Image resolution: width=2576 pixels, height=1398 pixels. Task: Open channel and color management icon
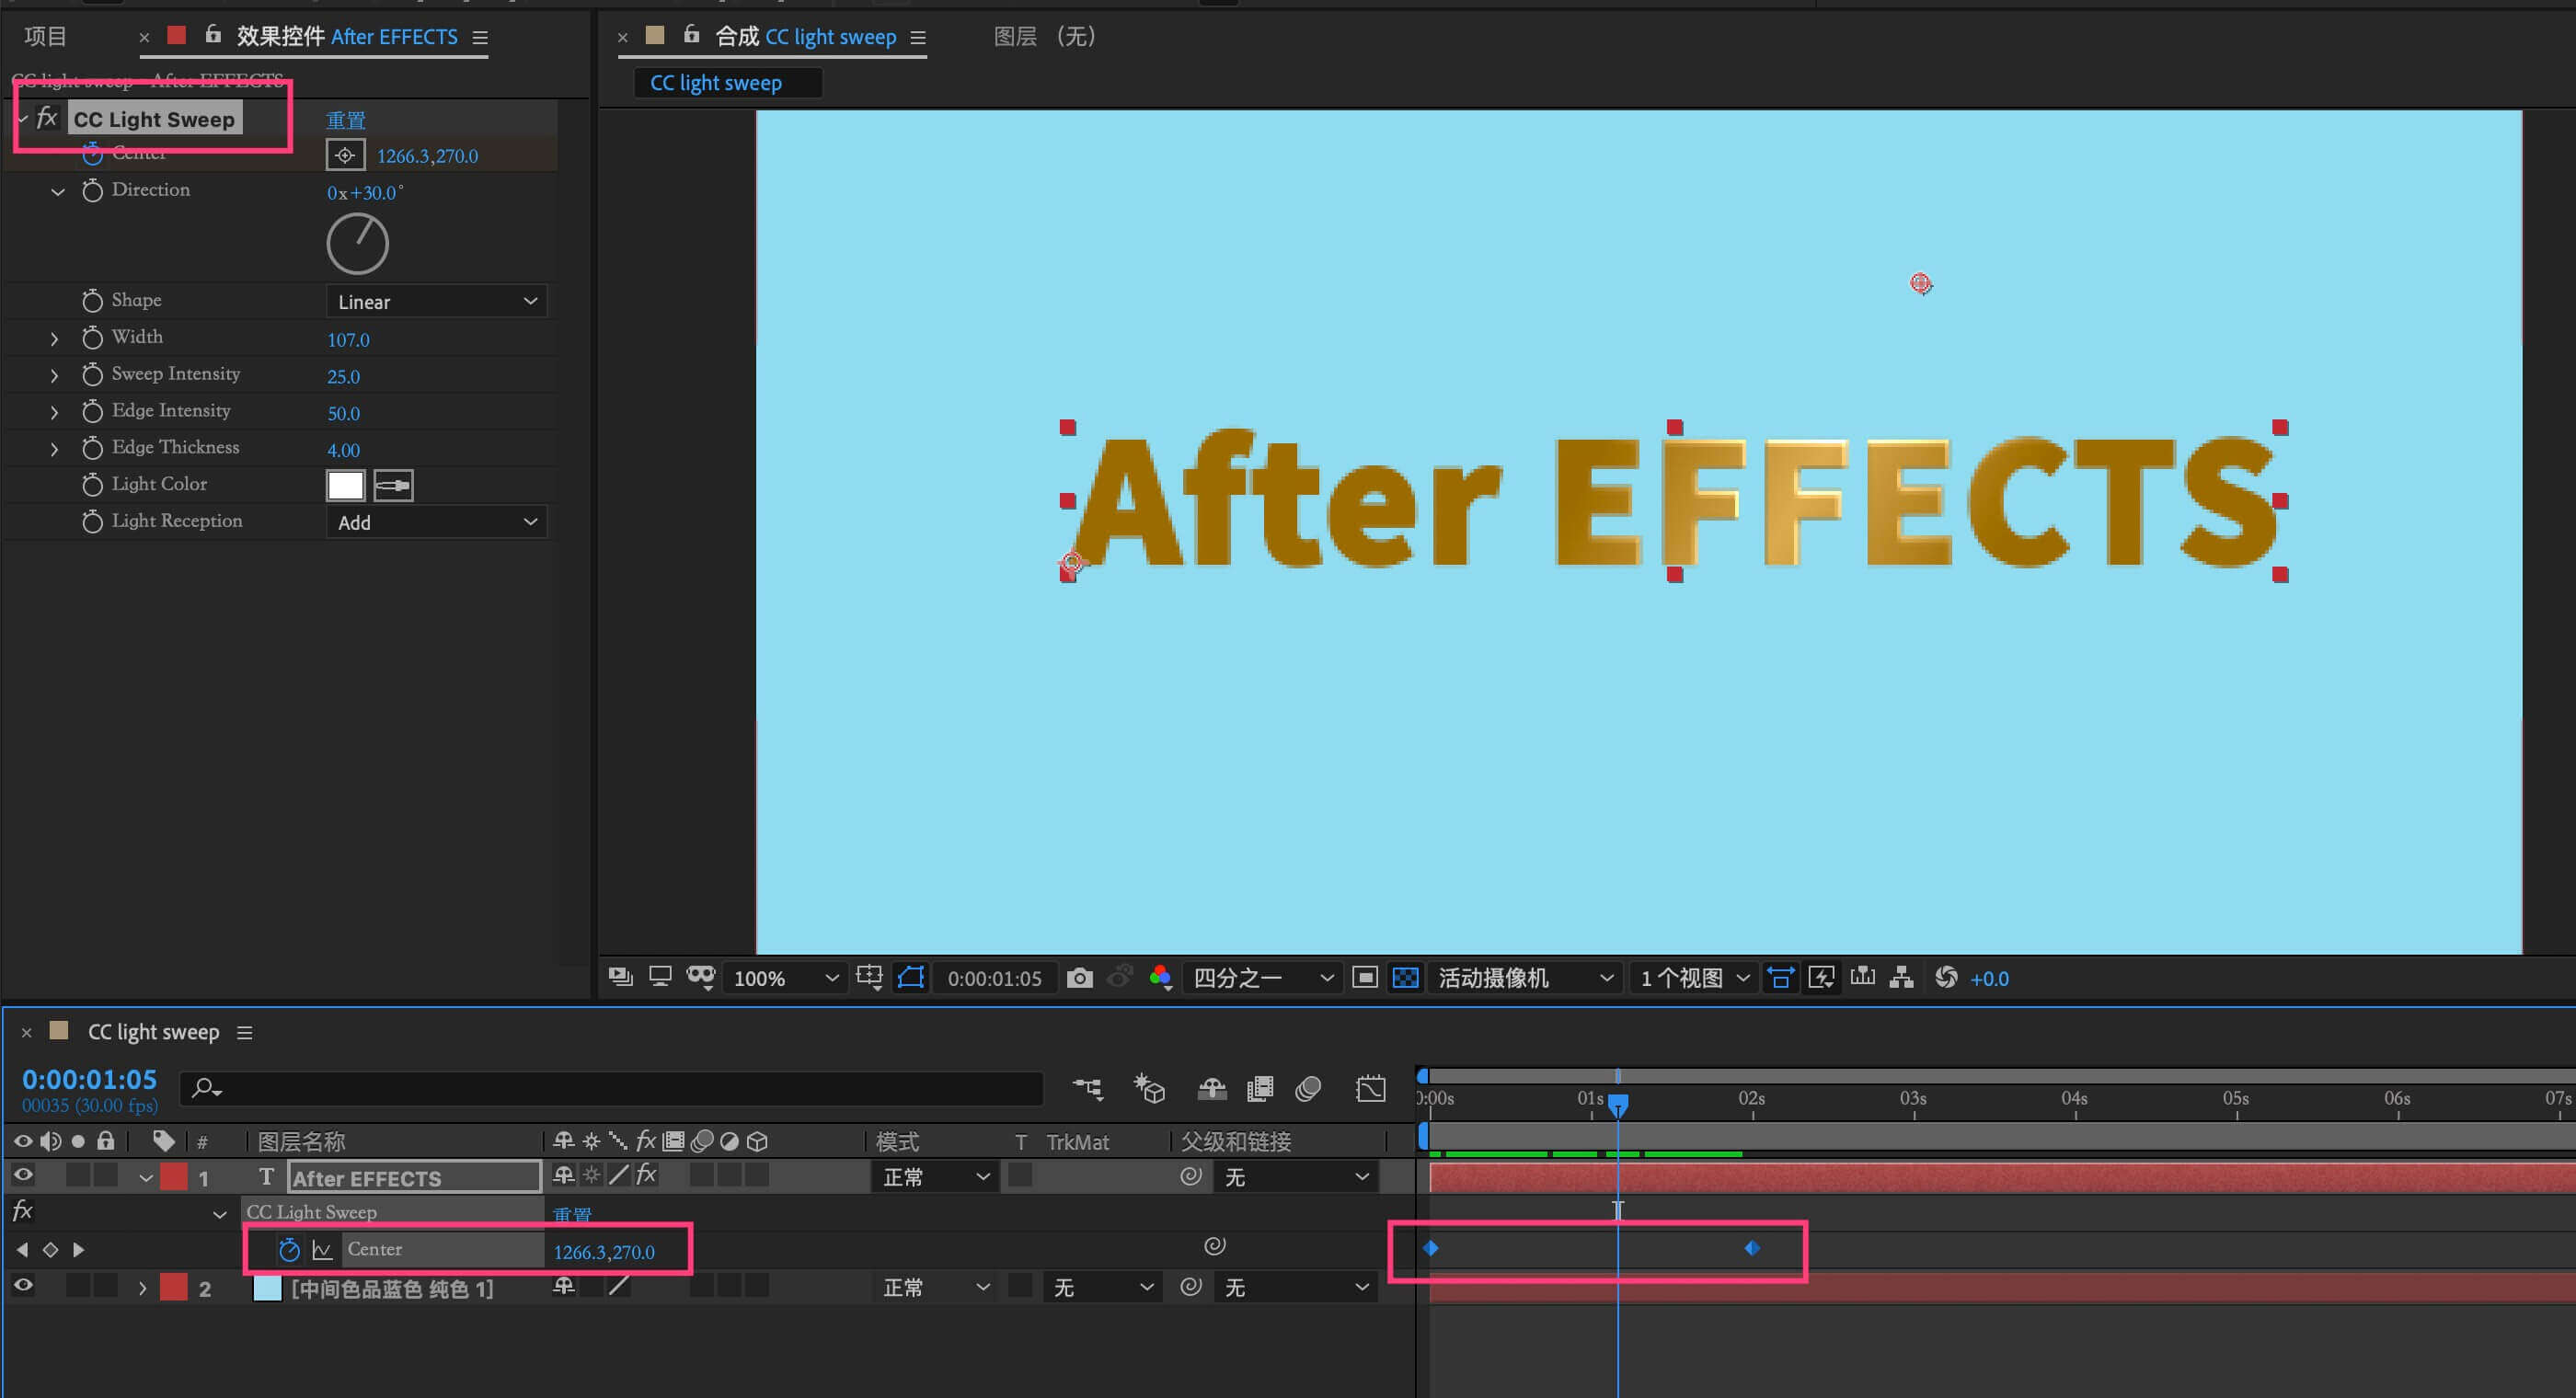[x=1160, y=978]
